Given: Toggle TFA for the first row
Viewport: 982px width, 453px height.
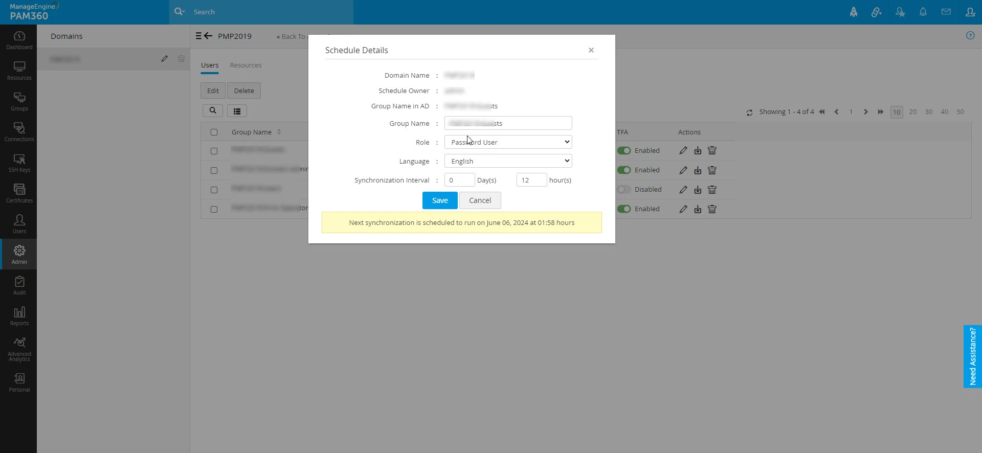Looking at the screenshot, I should pos(624,151).
